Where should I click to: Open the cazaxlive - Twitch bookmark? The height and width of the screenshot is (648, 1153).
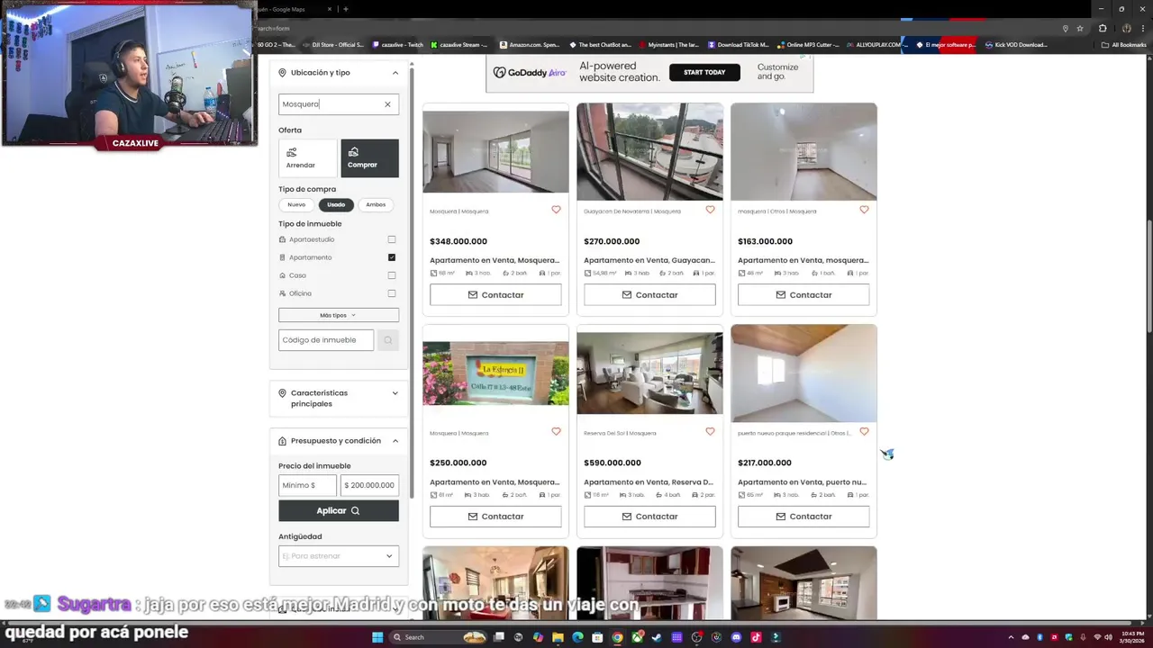pos(396,45)
